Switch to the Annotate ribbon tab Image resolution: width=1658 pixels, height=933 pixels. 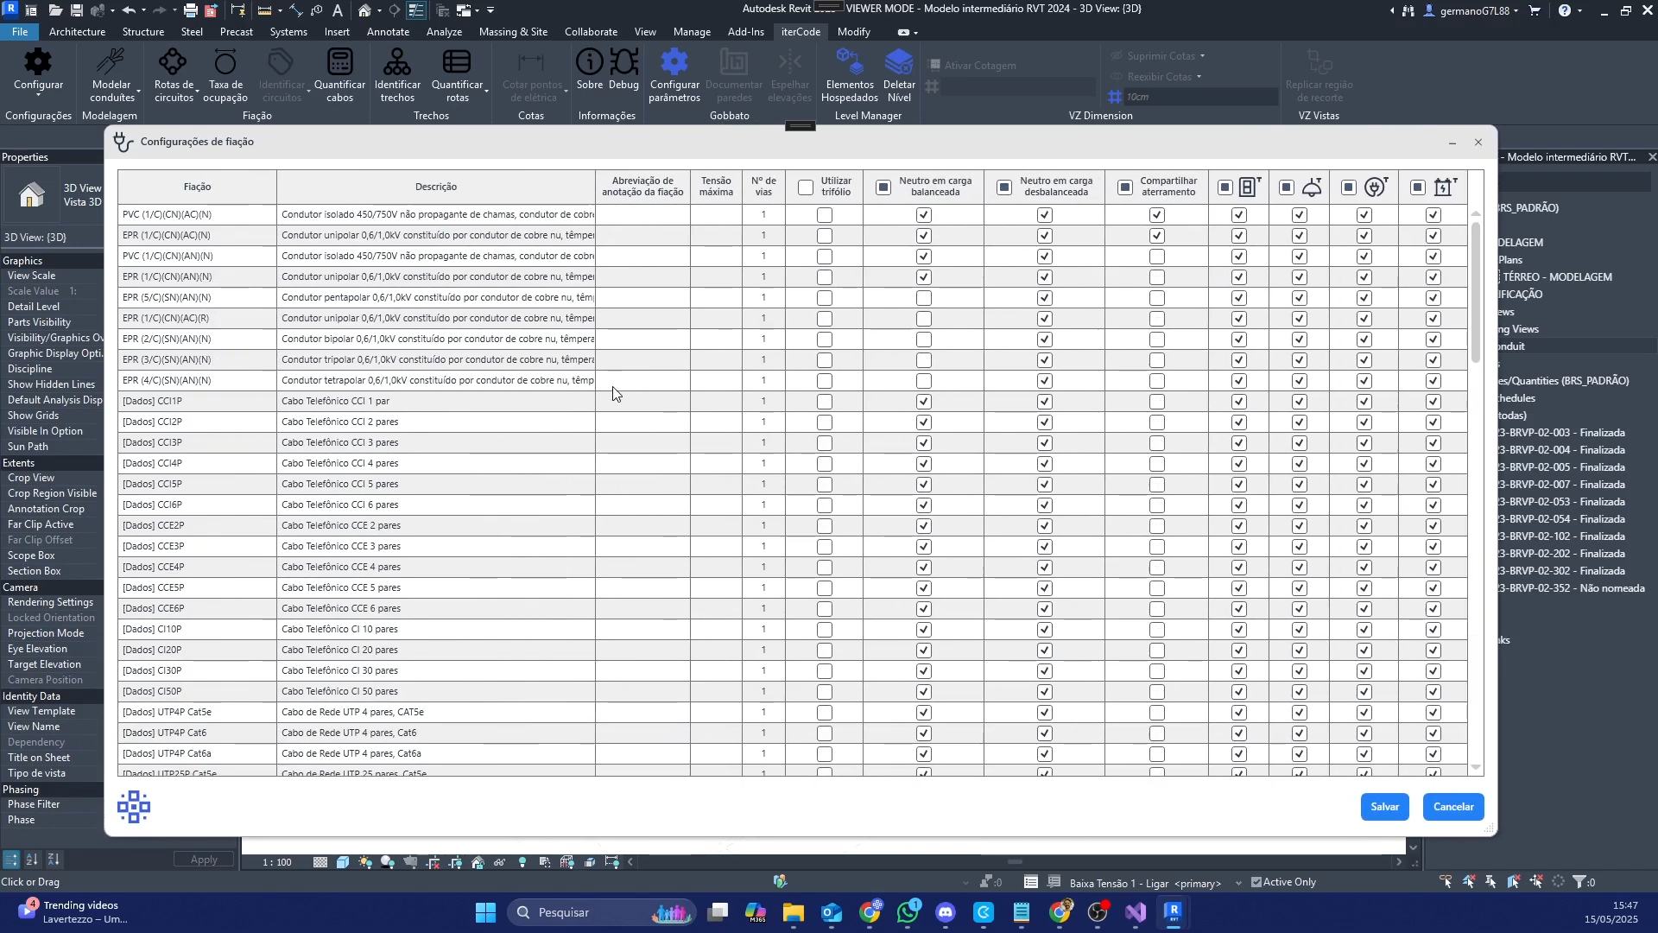coord(388,32)
